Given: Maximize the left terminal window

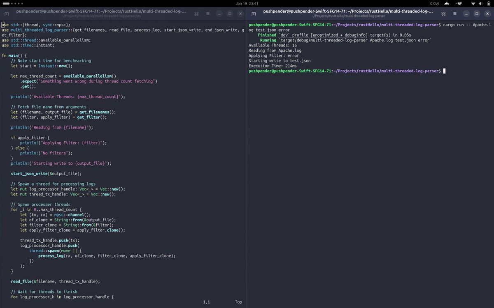Looking at the screenshot, I should 230,14.
